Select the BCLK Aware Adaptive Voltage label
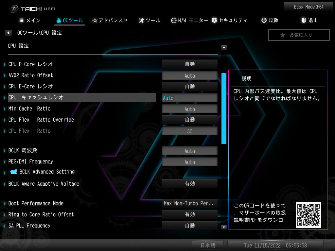The height and width of the screenshot is (251, 335). 44,184
